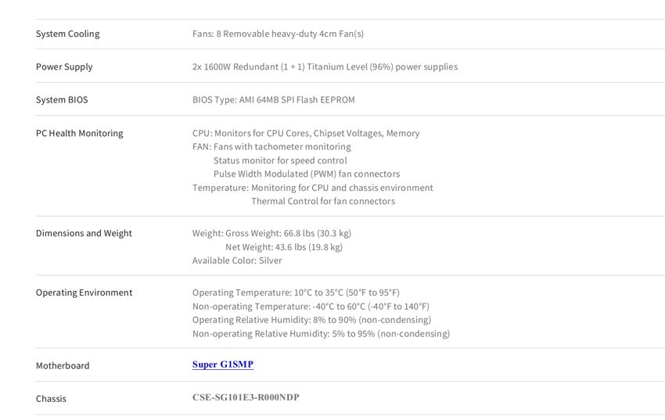Click the Available Color Silver line
This screenshot has width=665, height=420.
(x=237, y=260)
